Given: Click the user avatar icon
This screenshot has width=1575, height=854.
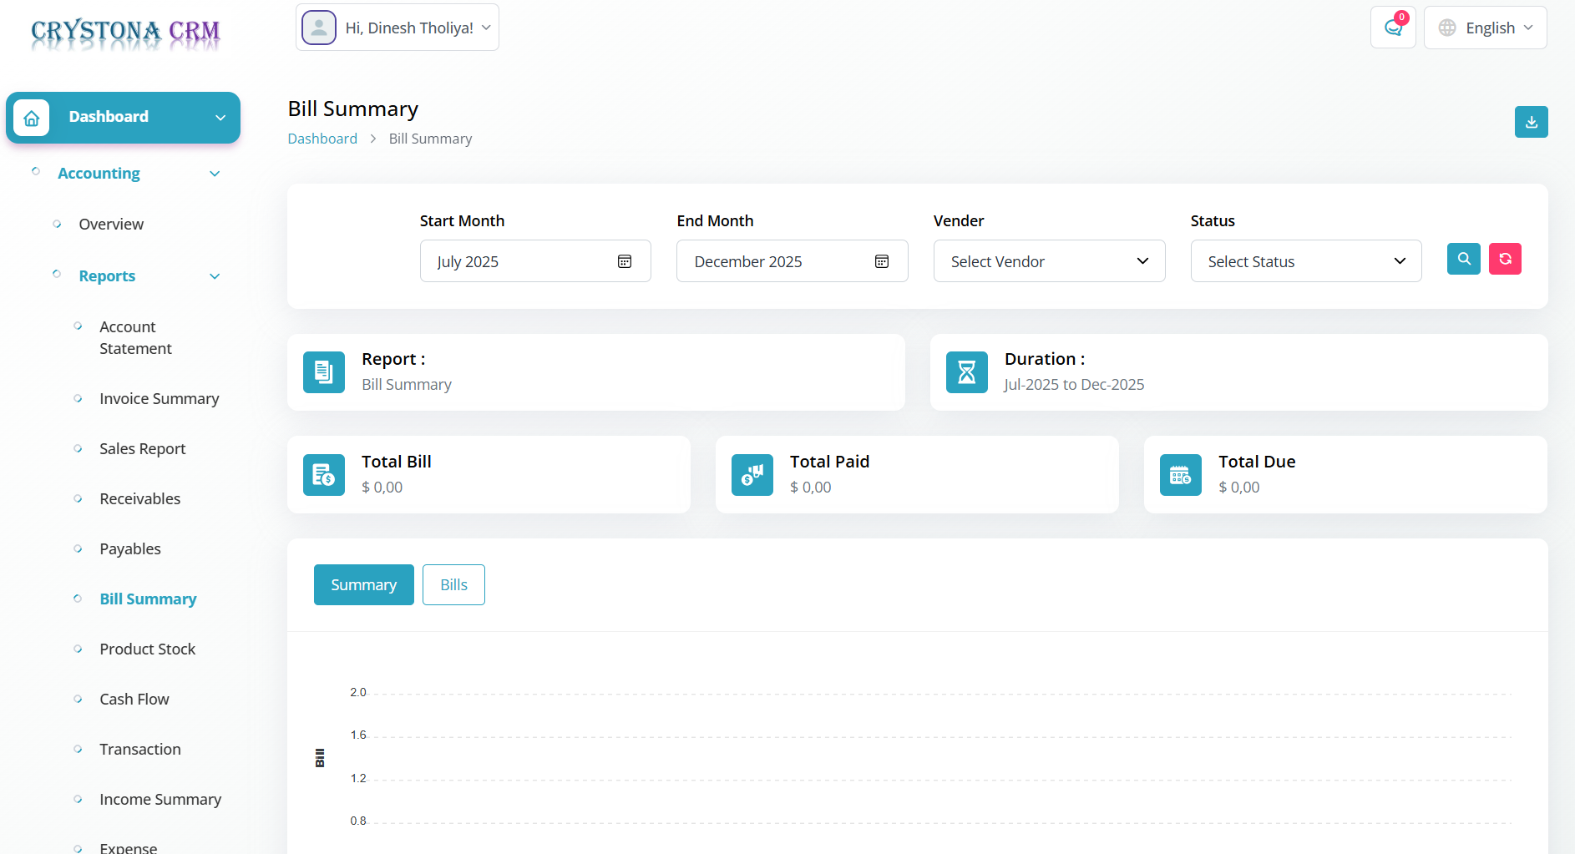Looking at the screenshot, I should click(319, 28).
